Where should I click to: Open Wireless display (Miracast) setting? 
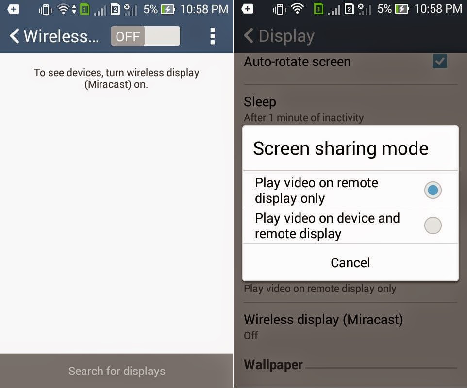tap(350, 327)
